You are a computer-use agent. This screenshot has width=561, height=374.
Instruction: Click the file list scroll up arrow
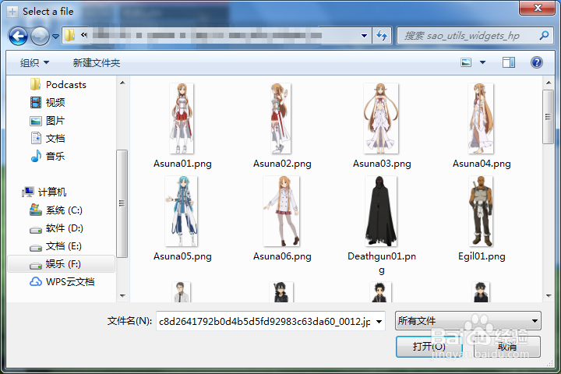tap(549, 83)
